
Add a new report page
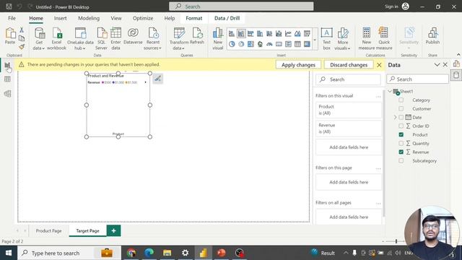pos(114,231)
